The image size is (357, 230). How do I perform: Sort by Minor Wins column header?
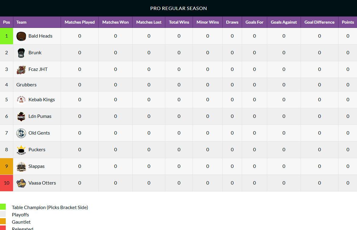pyautogui.click(x=208, y=22)
